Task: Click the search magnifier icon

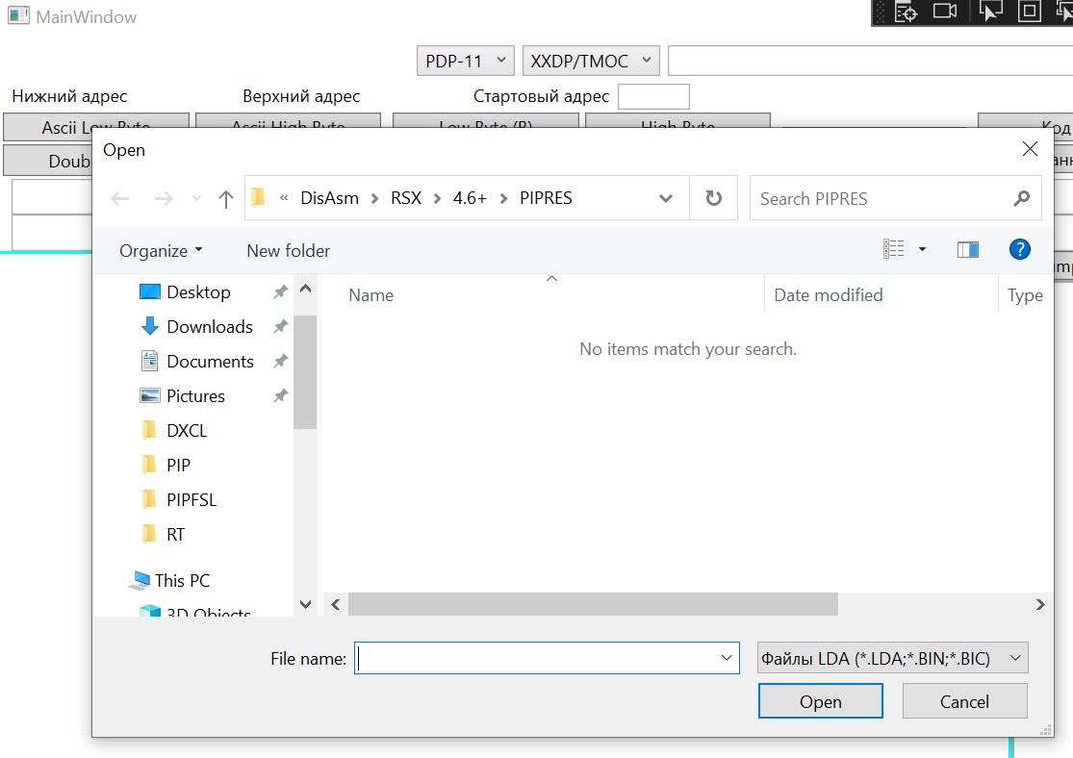Action: [1021, 198]
